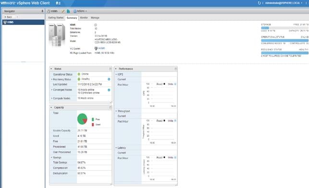Click the cluster icon in the object title bar

pos(49,11)
